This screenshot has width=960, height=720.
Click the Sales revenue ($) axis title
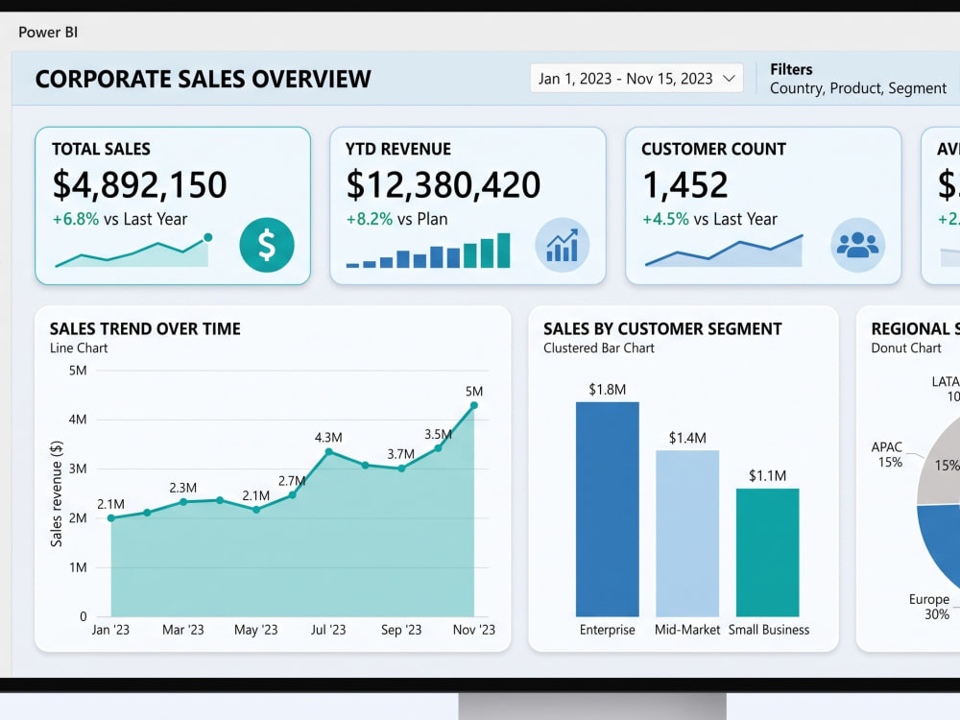pyautogui.click(x=57, y=493)
